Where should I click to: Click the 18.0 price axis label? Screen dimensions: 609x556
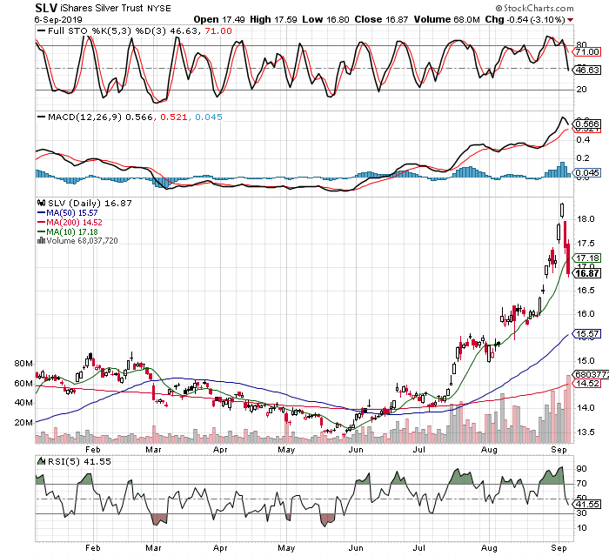pyautogui.click(x=586, y=219)
